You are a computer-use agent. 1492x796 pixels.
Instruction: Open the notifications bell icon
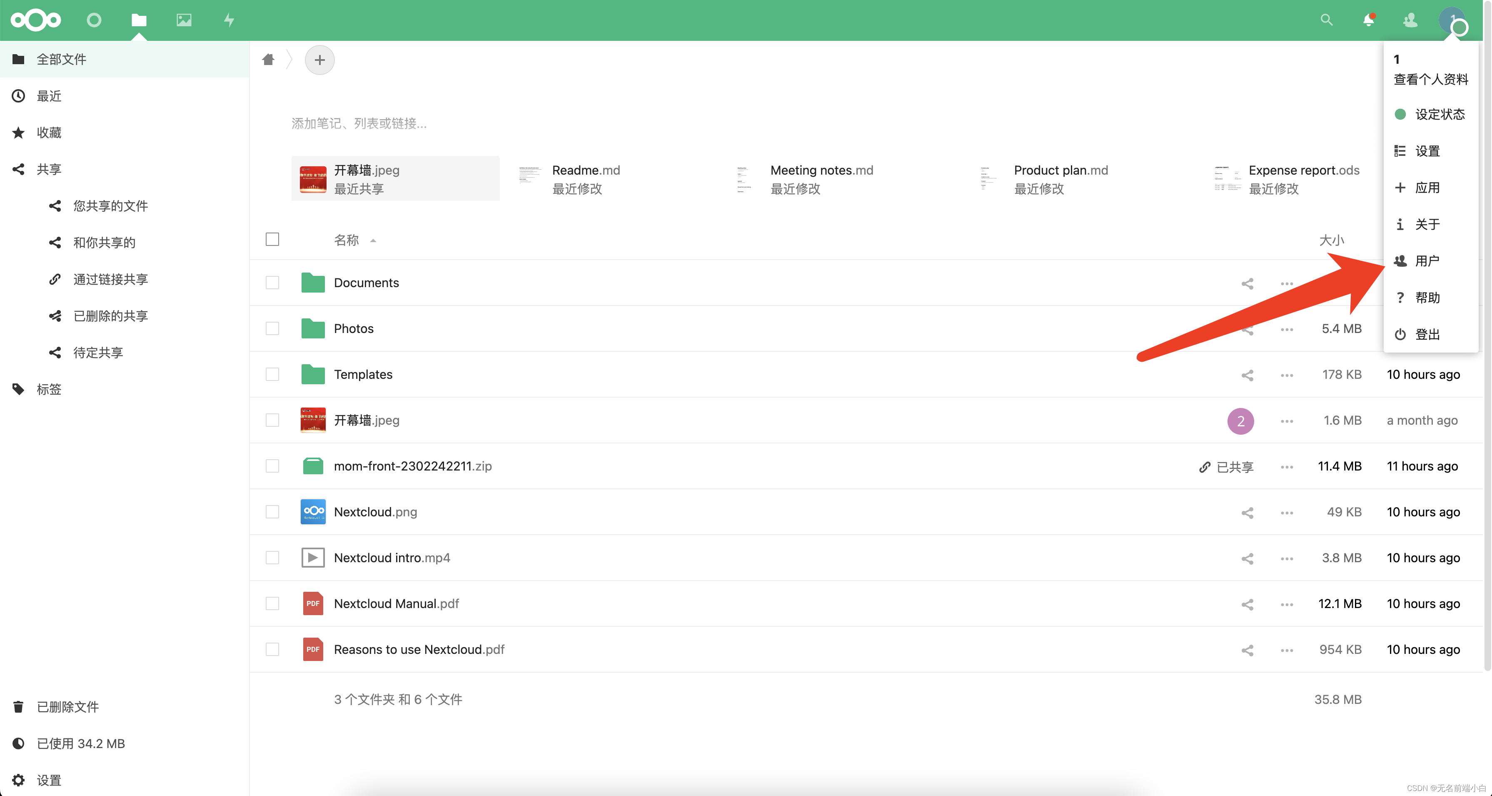(x=1369, y=20)
